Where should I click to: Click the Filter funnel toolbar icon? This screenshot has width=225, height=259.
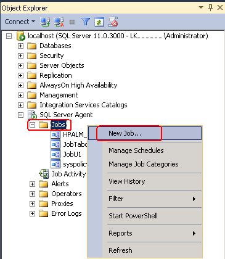[86, 22]
